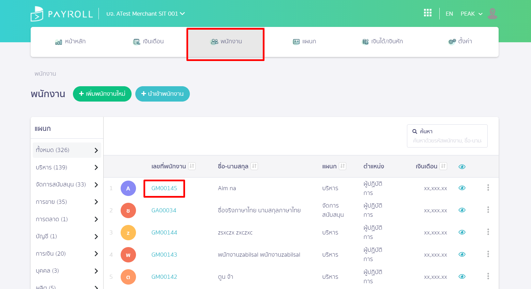Click the user avatar icon

pos(492,14)
